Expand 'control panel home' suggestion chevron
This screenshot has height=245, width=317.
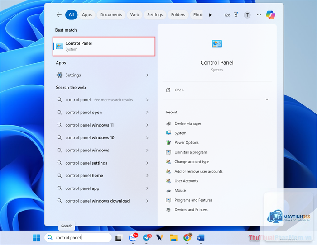tap(147, 175)
